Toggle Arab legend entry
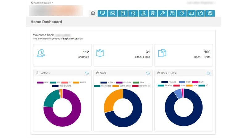Viewport: 247px width, 138px height. 179,86
